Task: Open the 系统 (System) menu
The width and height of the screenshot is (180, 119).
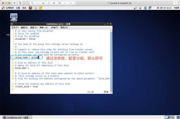Action: [24, 8]
